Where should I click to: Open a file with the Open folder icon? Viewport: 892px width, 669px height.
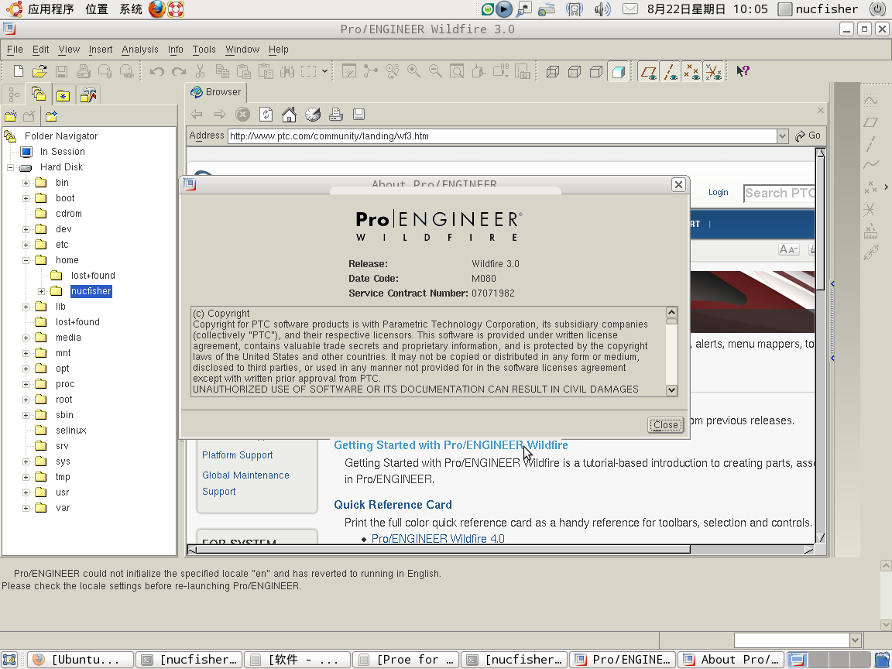tap(39, 71)
